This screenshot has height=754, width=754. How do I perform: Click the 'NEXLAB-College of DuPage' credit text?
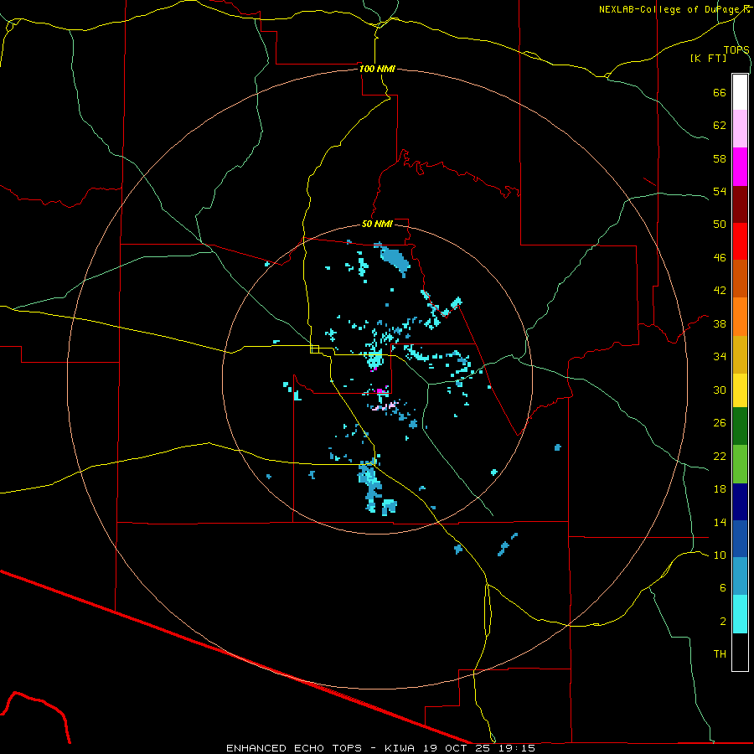[x=670, y=9]
